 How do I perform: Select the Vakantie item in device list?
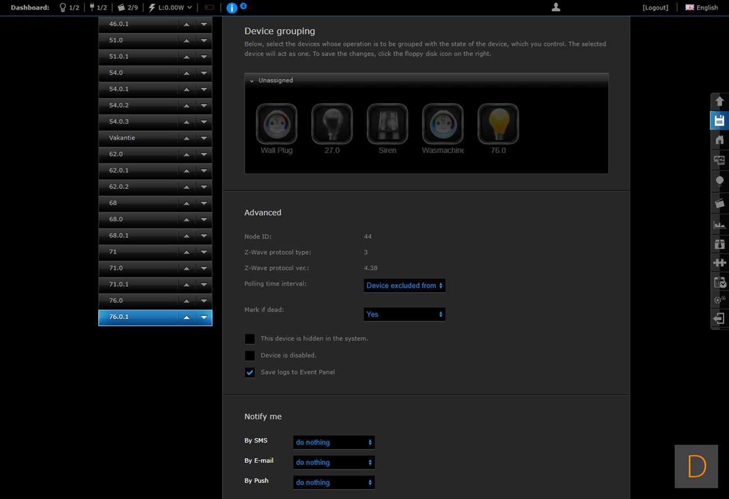(x=138, y=138)
